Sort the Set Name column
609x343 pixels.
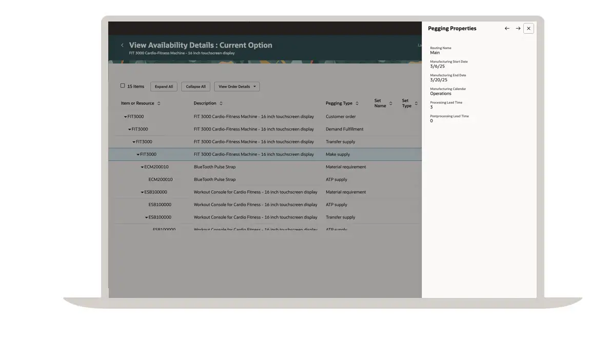tap(390, 103)
